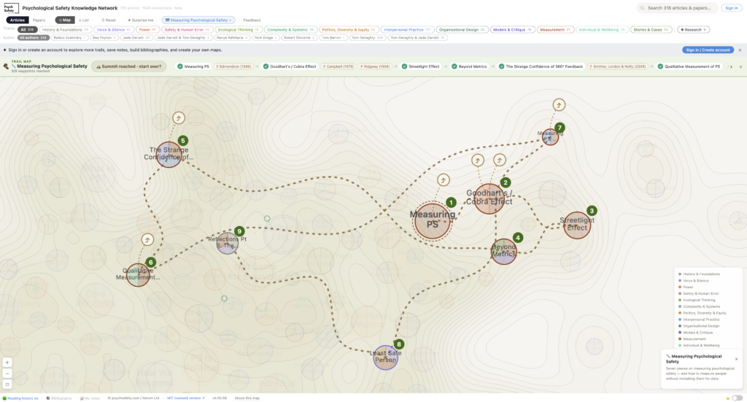This screenshot has height=402, width=747.
Task: Select The Strange Confidence of... node
Action: coord(169,155)
